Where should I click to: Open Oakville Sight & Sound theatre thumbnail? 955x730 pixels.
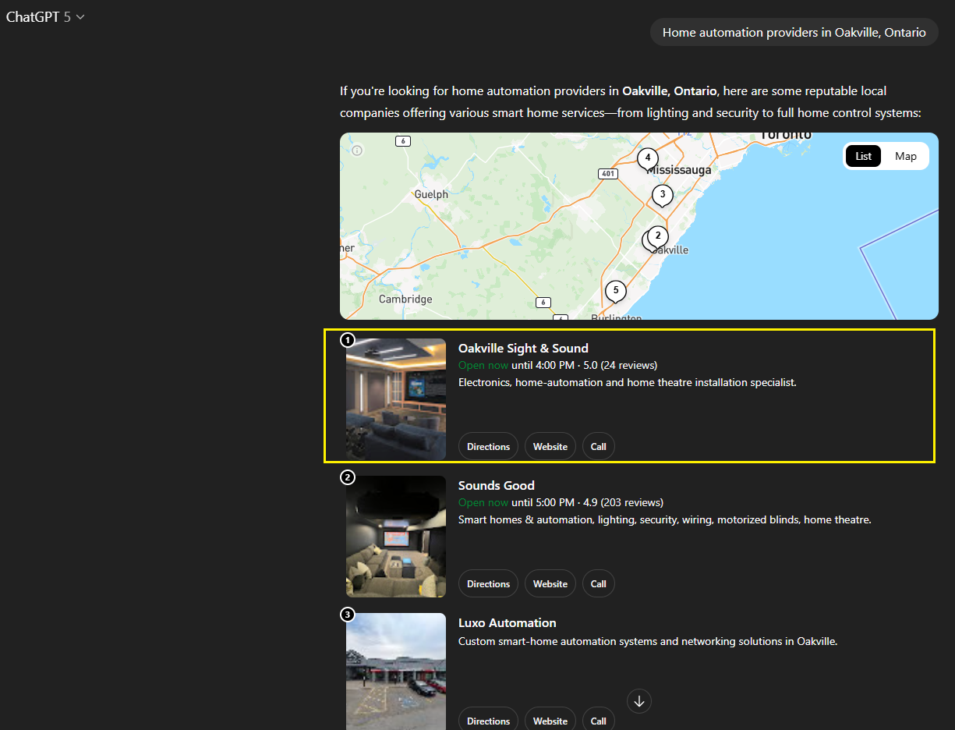coord(396,399)
